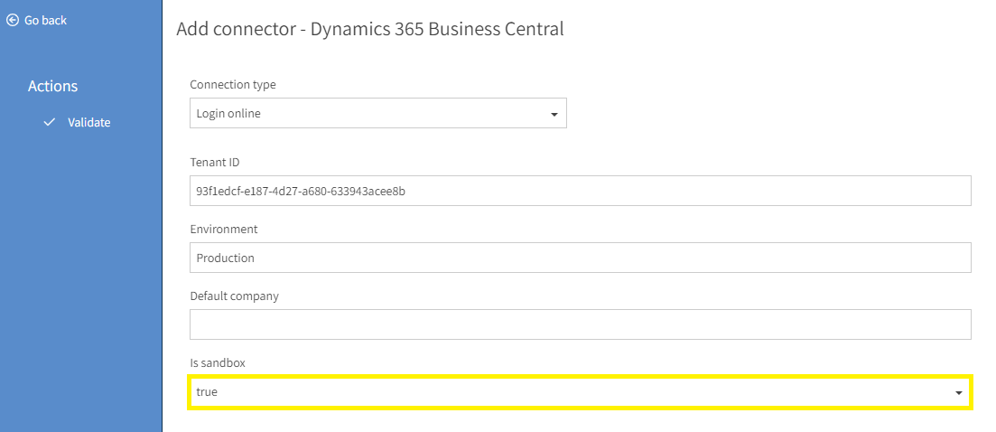996x432 pixels.
Task: Click the Add connector page title
Action: tap(370, 29)
